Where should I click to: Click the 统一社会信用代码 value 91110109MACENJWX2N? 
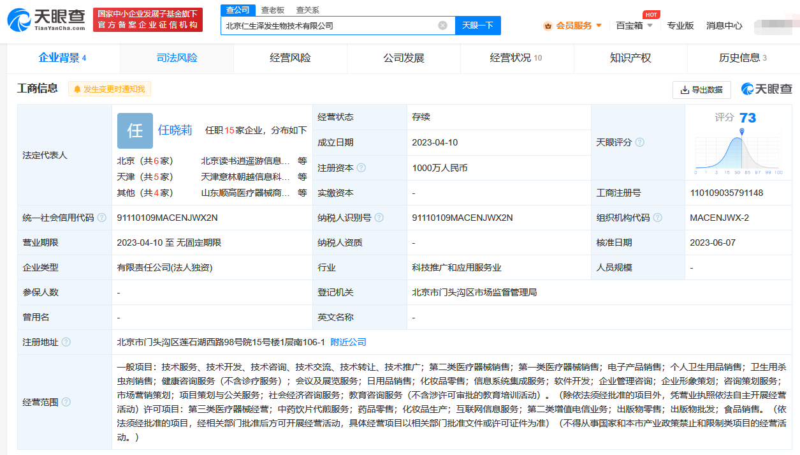click(x=168, y=218)
